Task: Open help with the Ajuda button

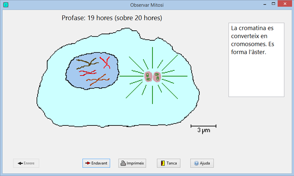Action: coord(202,163)
